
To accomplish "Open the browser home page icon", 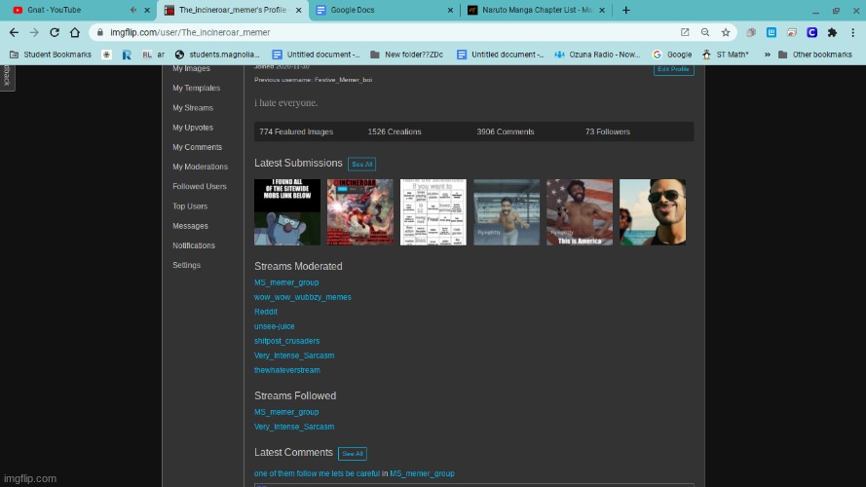I will (77, 32).
